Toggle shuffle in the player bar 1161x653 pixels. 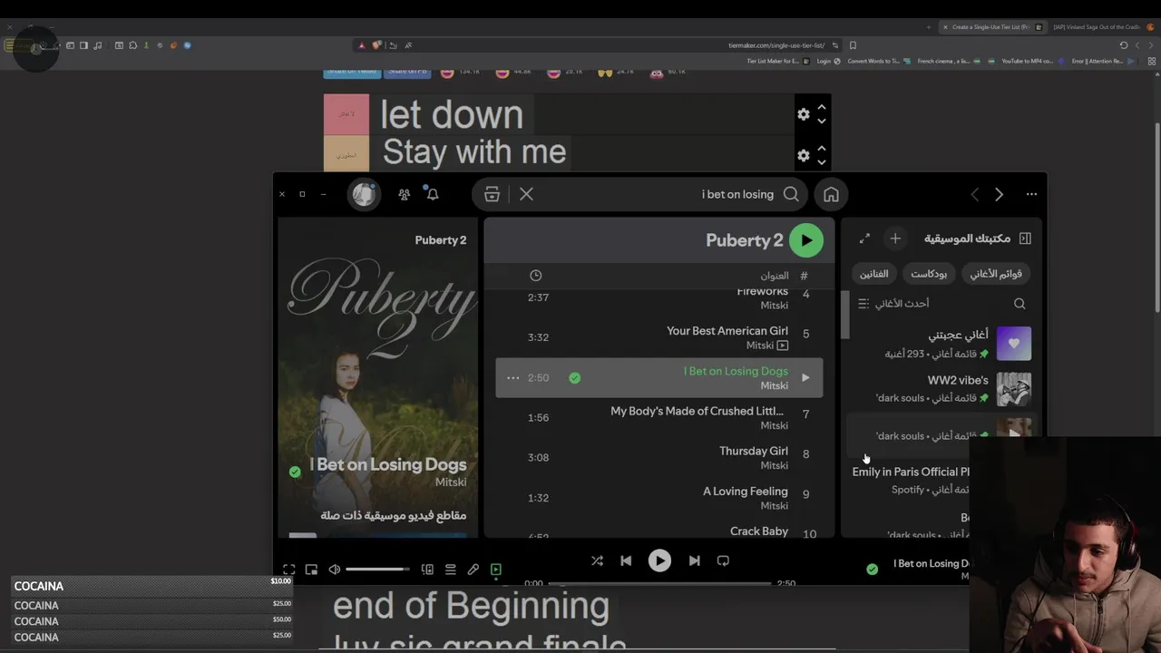pos(597,560)
